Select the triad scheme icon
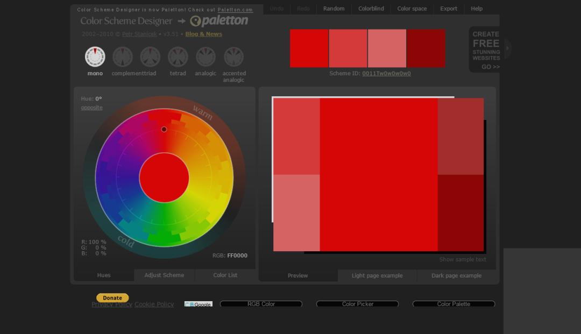581x334 pixels. click(x=150, y=57)
